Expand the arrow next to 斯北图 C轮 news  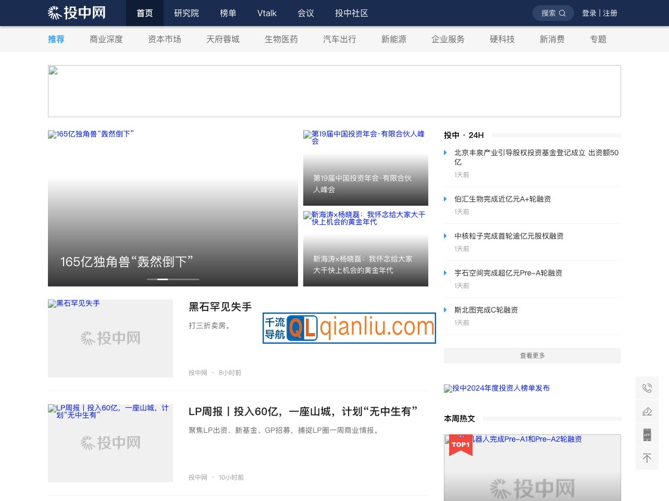pyautogui.click(x=445, y=310)
